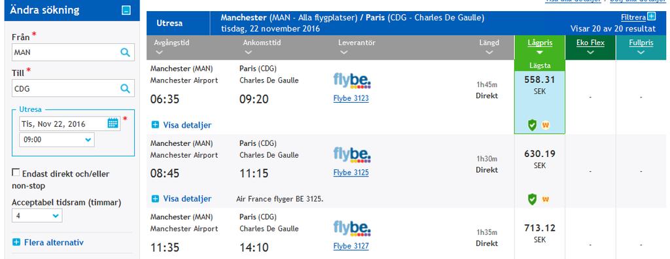Open Acceptabel tidsram hours dropdown
Viewport: 670px width, 259px height.
point(37,216)
